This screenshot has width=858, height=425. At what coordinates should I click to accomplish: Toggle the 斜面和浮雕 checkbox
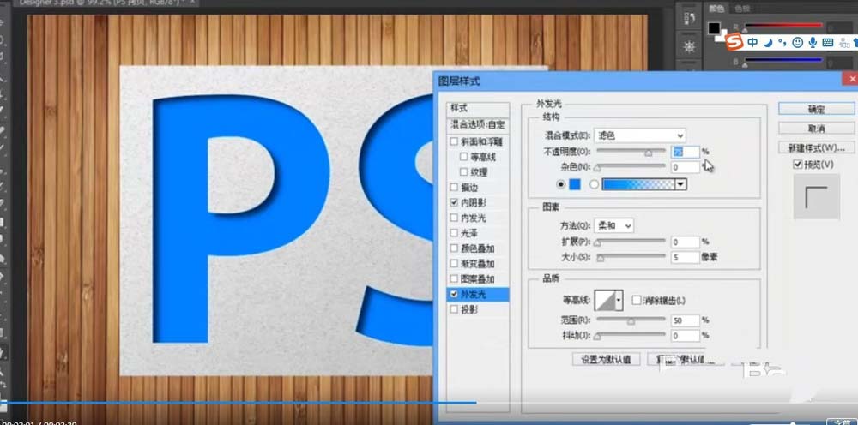pos(454,141)
